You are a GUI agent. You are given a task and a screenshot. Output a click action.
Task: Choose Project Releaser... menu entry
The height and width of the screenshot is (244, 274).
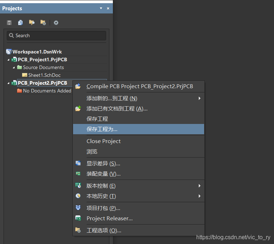pos(138,218)
